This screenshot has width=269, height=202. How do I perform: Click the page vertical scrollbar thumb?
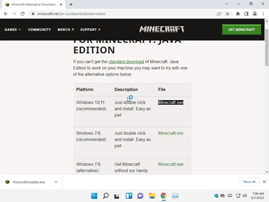[267, 48]
